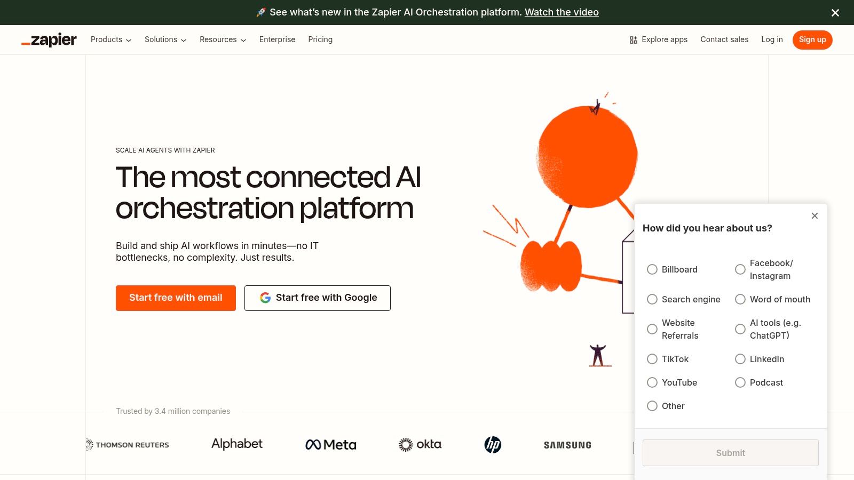Screen dimensions: 854x480
Task: Select the Other option
Action: point(652,406)
